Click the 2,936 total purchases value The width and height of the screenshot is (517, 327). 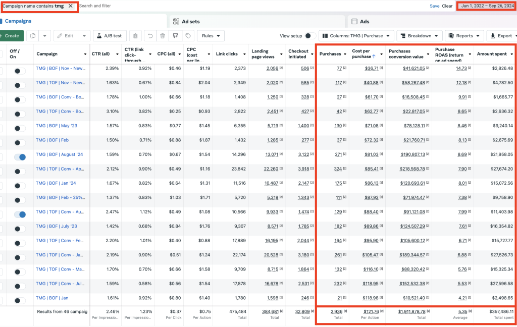coord(337,311)
